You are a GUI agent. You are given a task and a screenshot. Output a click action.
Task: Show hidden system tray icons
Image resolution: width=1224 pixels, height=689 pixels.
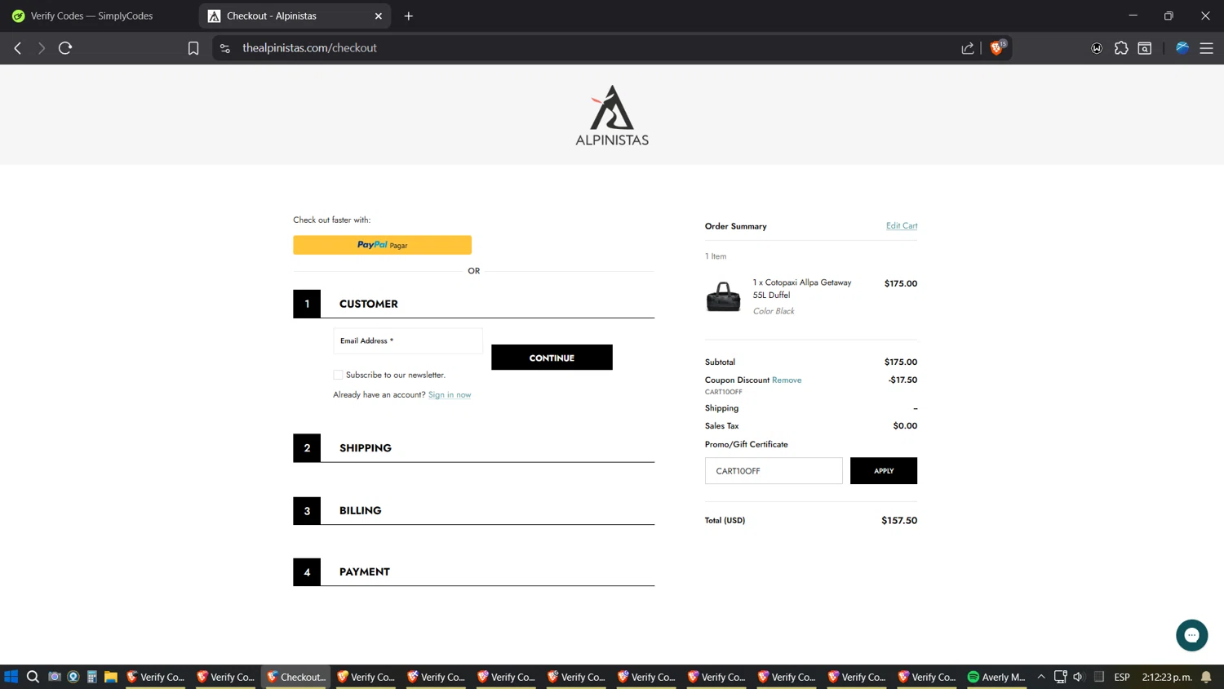click(1041, 677)
